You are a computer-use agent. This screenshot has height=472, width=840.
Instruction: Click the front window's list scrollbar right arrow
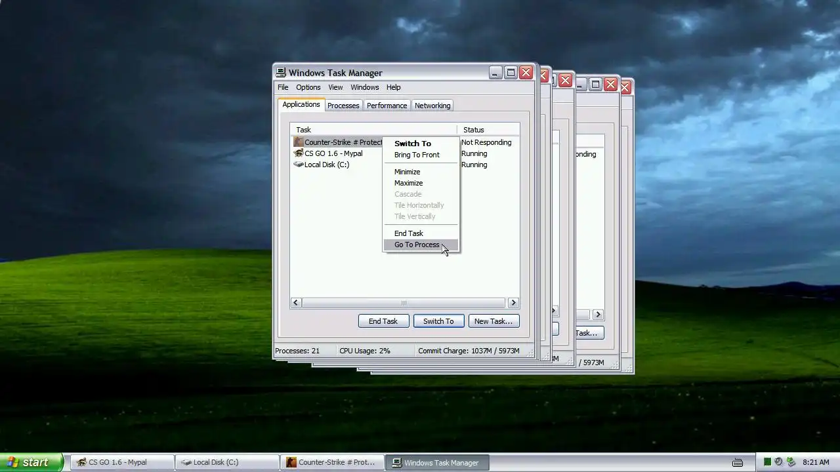[x=514, y=303]
